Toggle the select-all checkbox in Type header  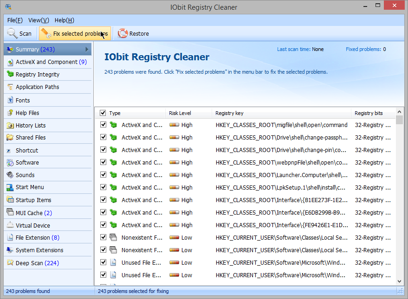103,113
